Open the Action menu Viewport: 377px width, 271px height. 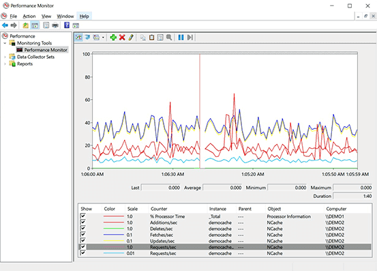(29, 16)
